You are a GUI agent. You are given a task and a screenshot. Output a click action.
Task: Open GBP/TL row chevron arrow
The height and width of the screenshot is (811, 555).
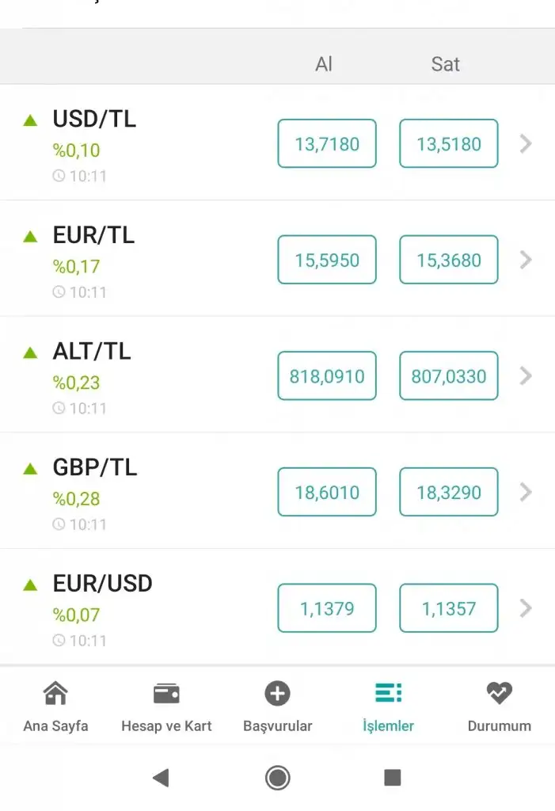(x=526, y=492)
